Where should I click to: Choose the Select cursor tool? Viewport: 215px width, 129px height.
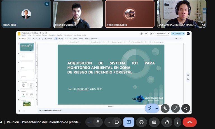(x=56, y=39)
